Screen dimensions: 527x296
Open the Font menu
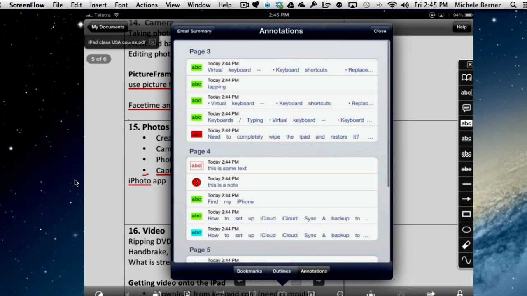(x=121, y=5)
